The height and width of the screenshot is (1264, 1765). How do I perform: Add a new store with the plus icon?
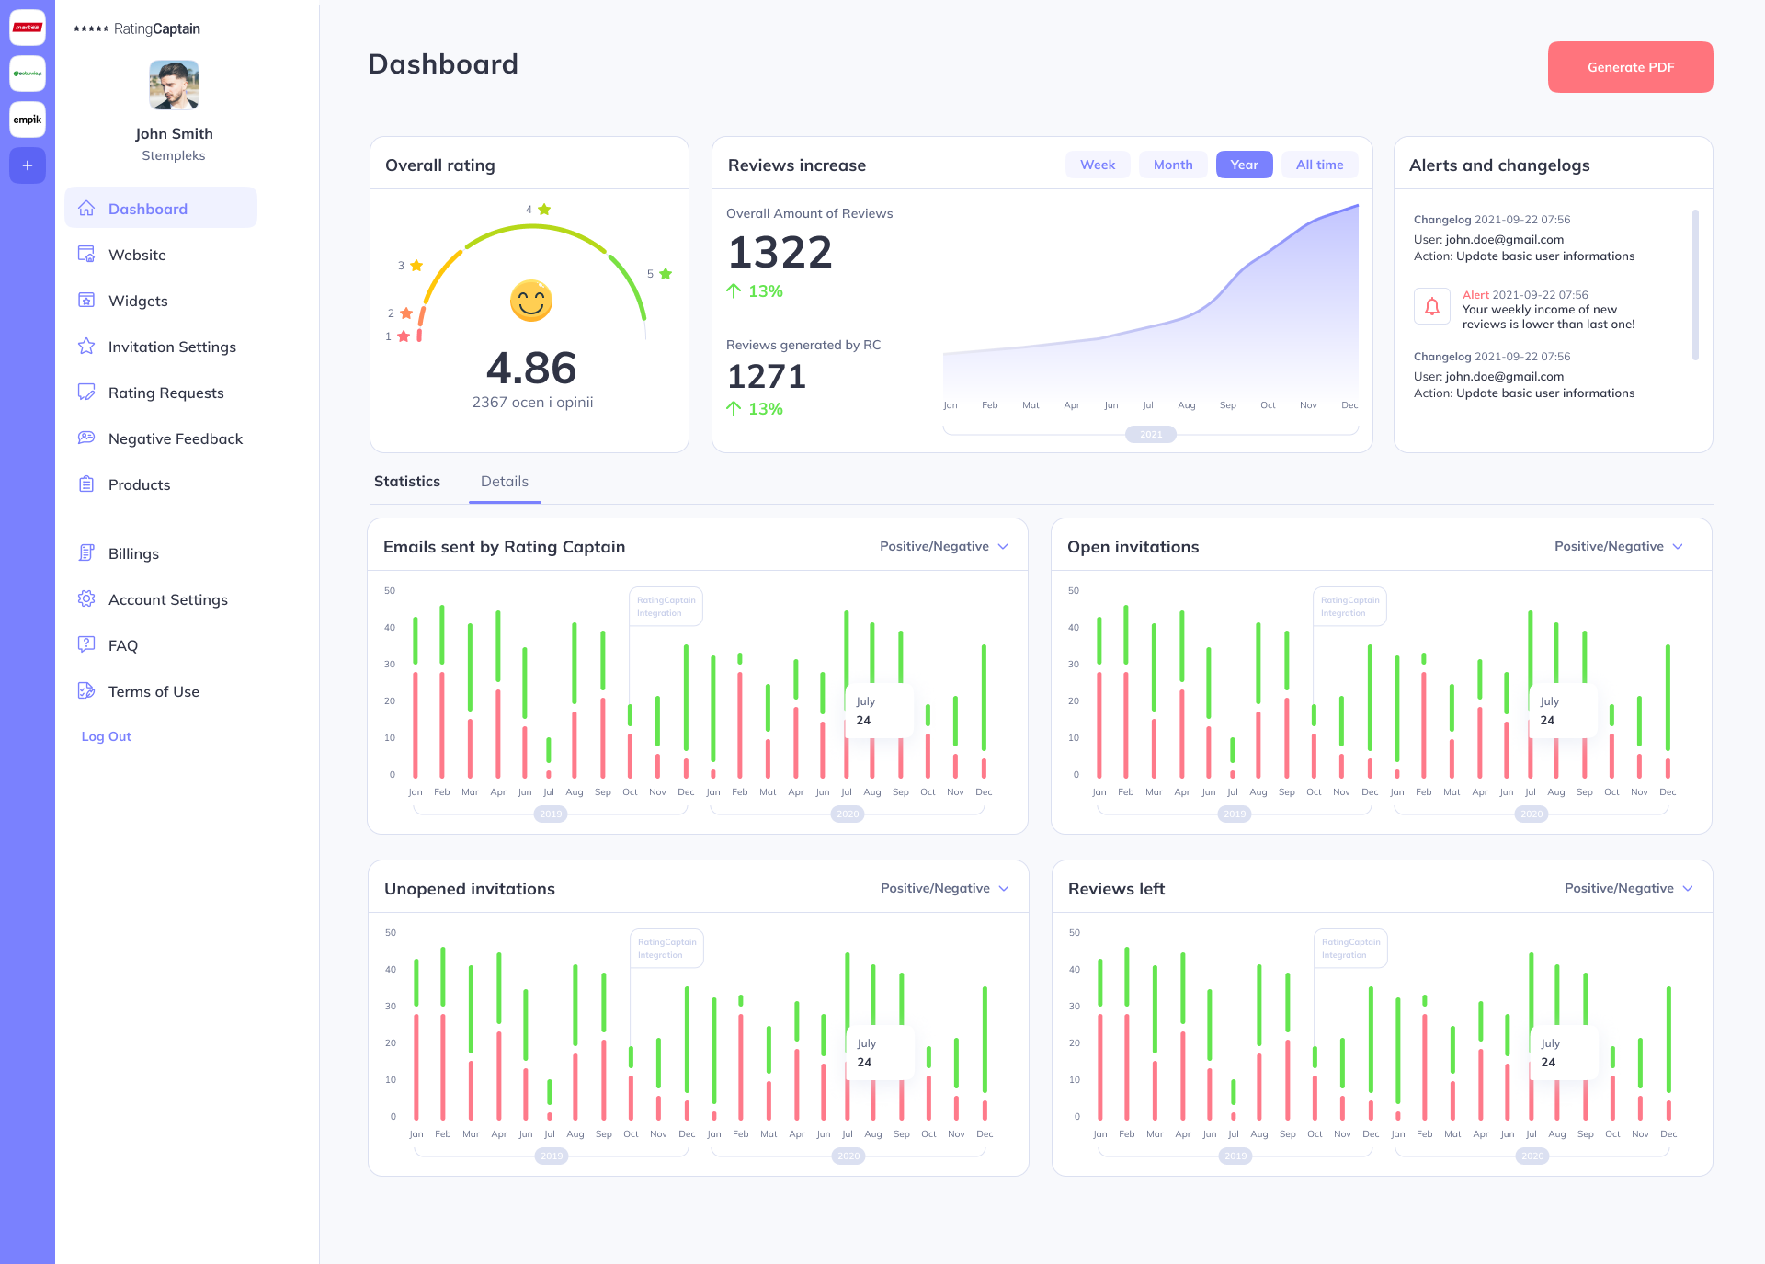28,165
